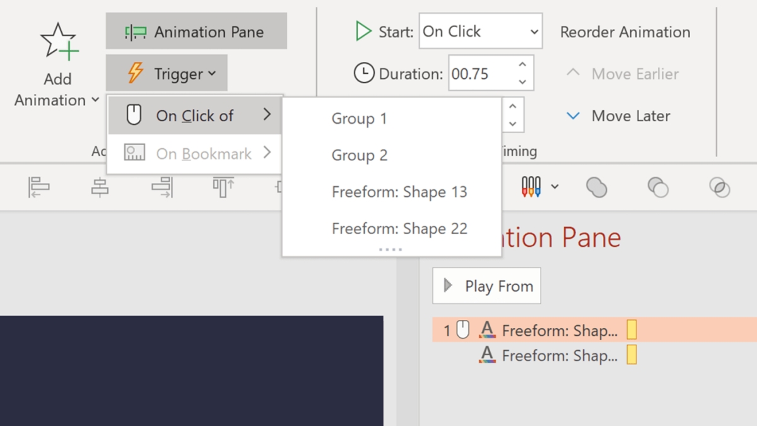Select the highlighted animation numbered 1
Image resolution: width=757 pixels, height=426 pixels.
594,330
